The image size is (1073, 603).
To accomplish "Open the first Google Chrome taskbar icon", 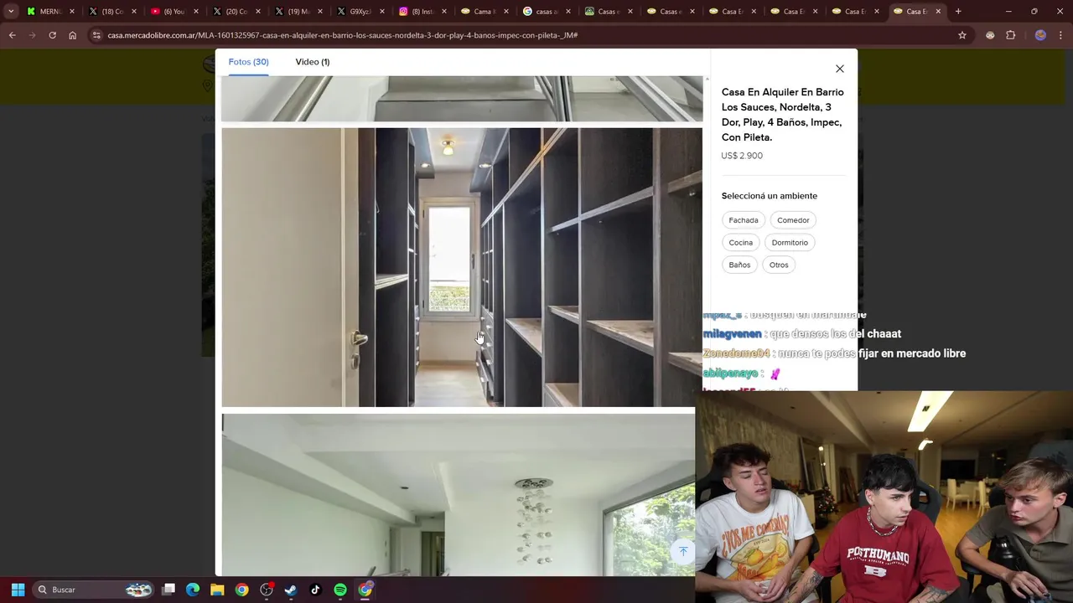I will [x=241, y=590].
